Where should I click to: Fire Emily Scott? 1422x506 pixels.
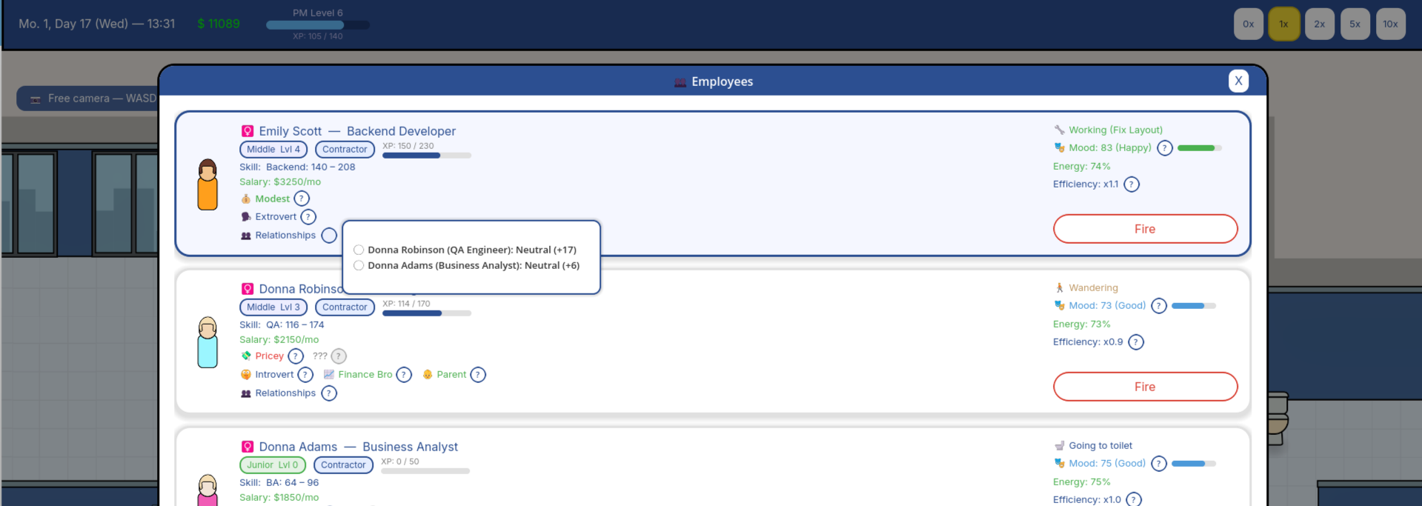click(x=1145, y=229)
